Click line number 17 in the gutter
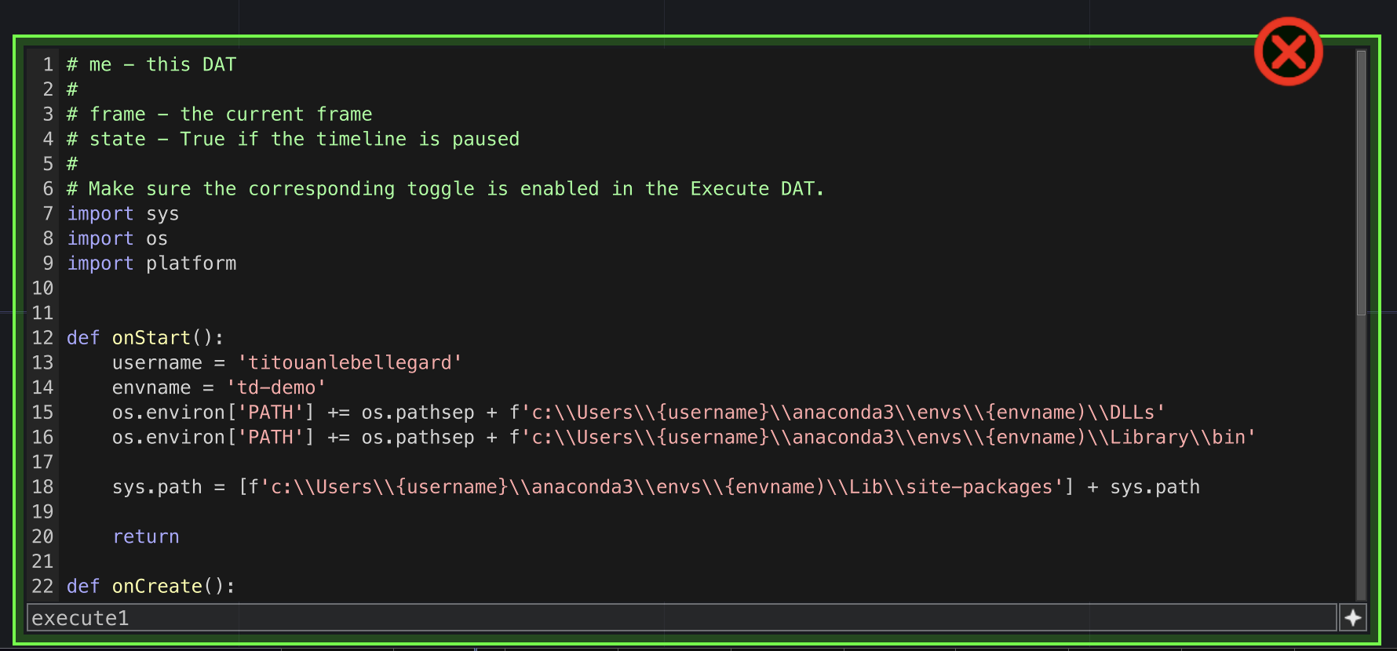 (x=42, y=462)
